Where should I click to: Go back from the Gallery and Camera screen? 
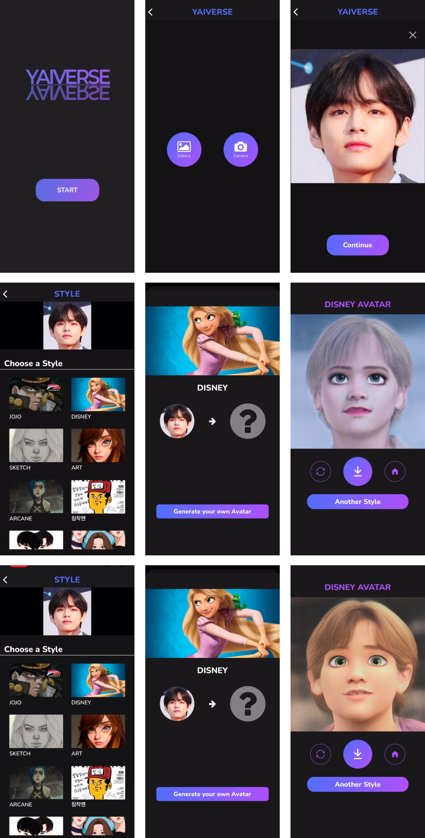(150, 12)
